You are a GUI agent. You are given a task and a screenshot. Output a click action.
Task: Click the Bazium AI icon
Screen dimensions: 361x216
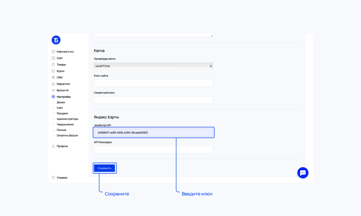(x=53, y=90)
